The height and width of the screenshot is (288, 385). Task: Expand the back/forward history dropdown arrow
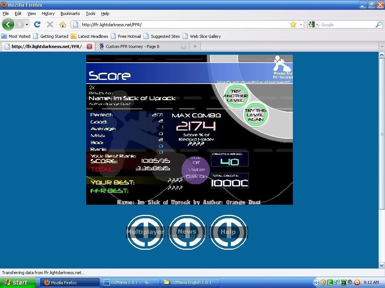click(27, 25)
